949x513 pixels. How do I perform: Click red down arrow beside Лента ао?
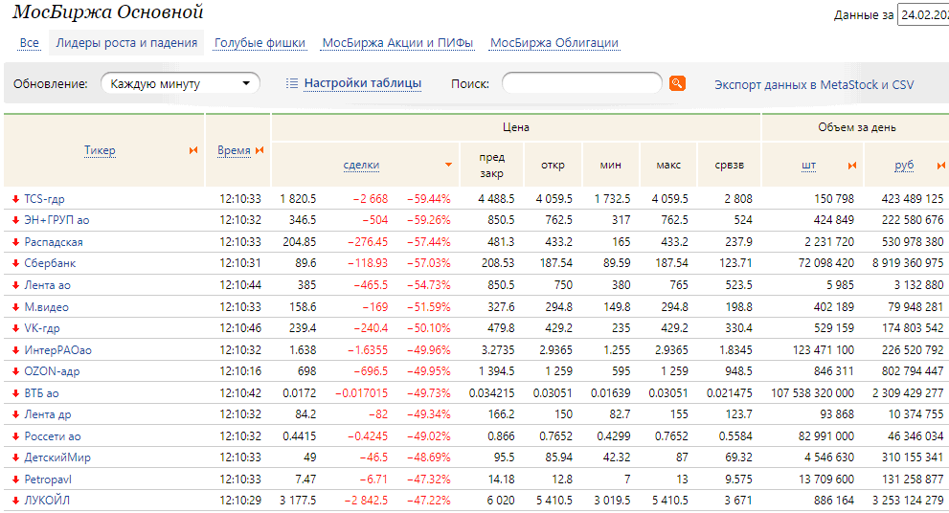pos(15,285)
